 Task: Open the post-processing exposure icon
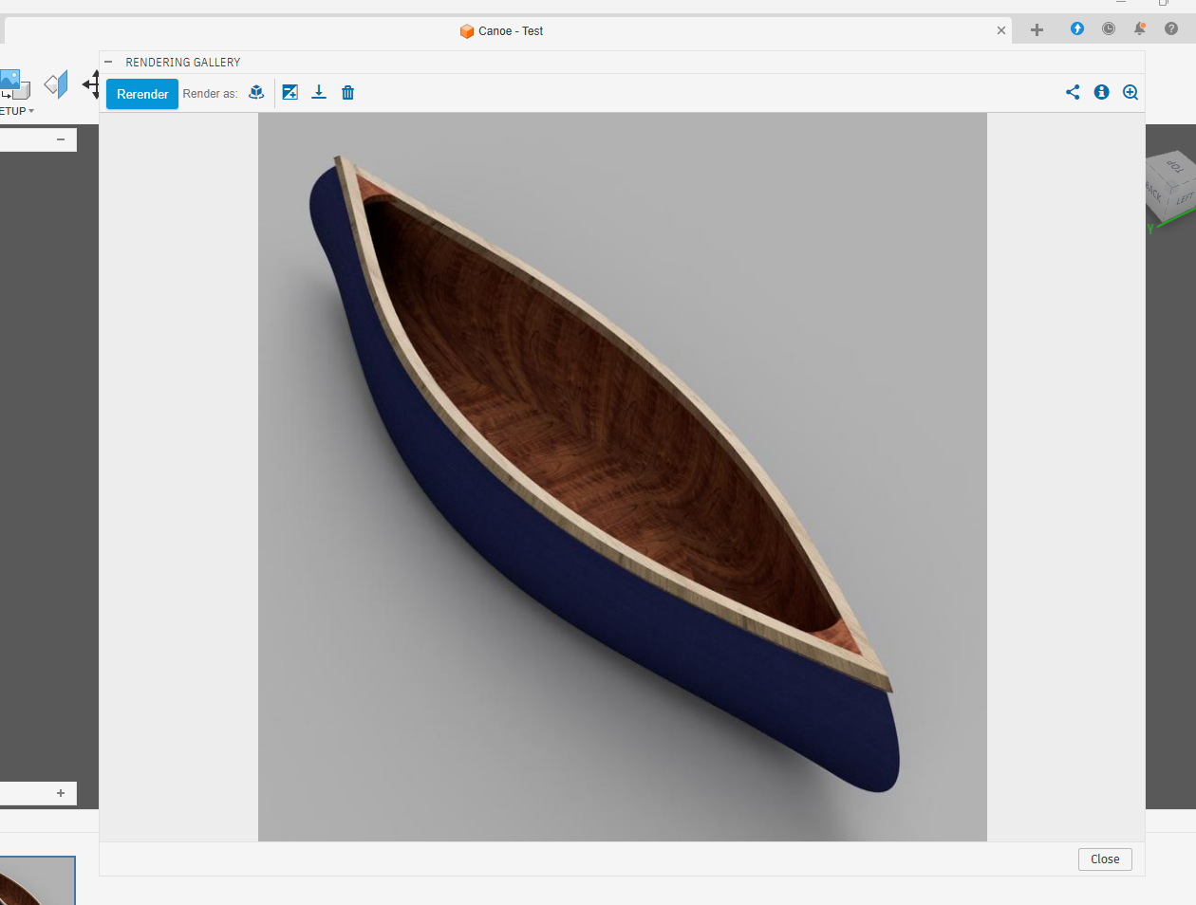(290, 92)
